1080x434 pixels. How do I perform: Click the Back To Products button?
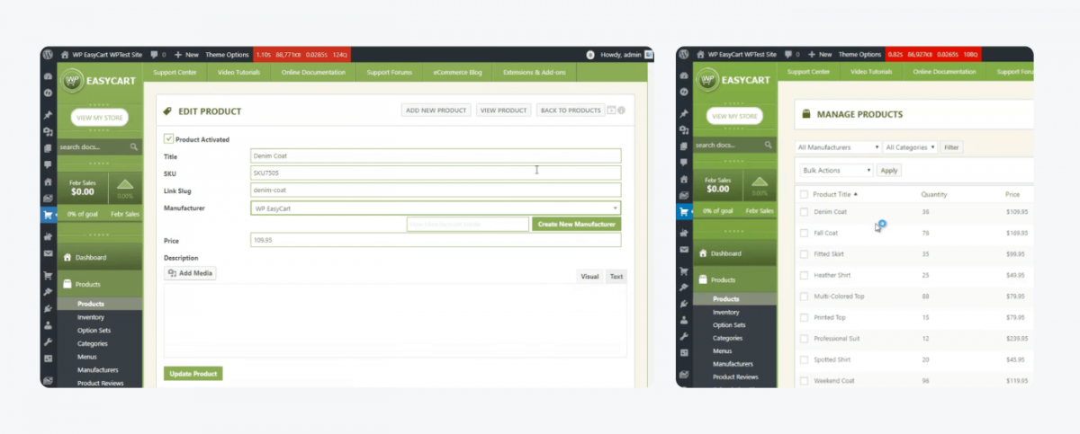571,111
